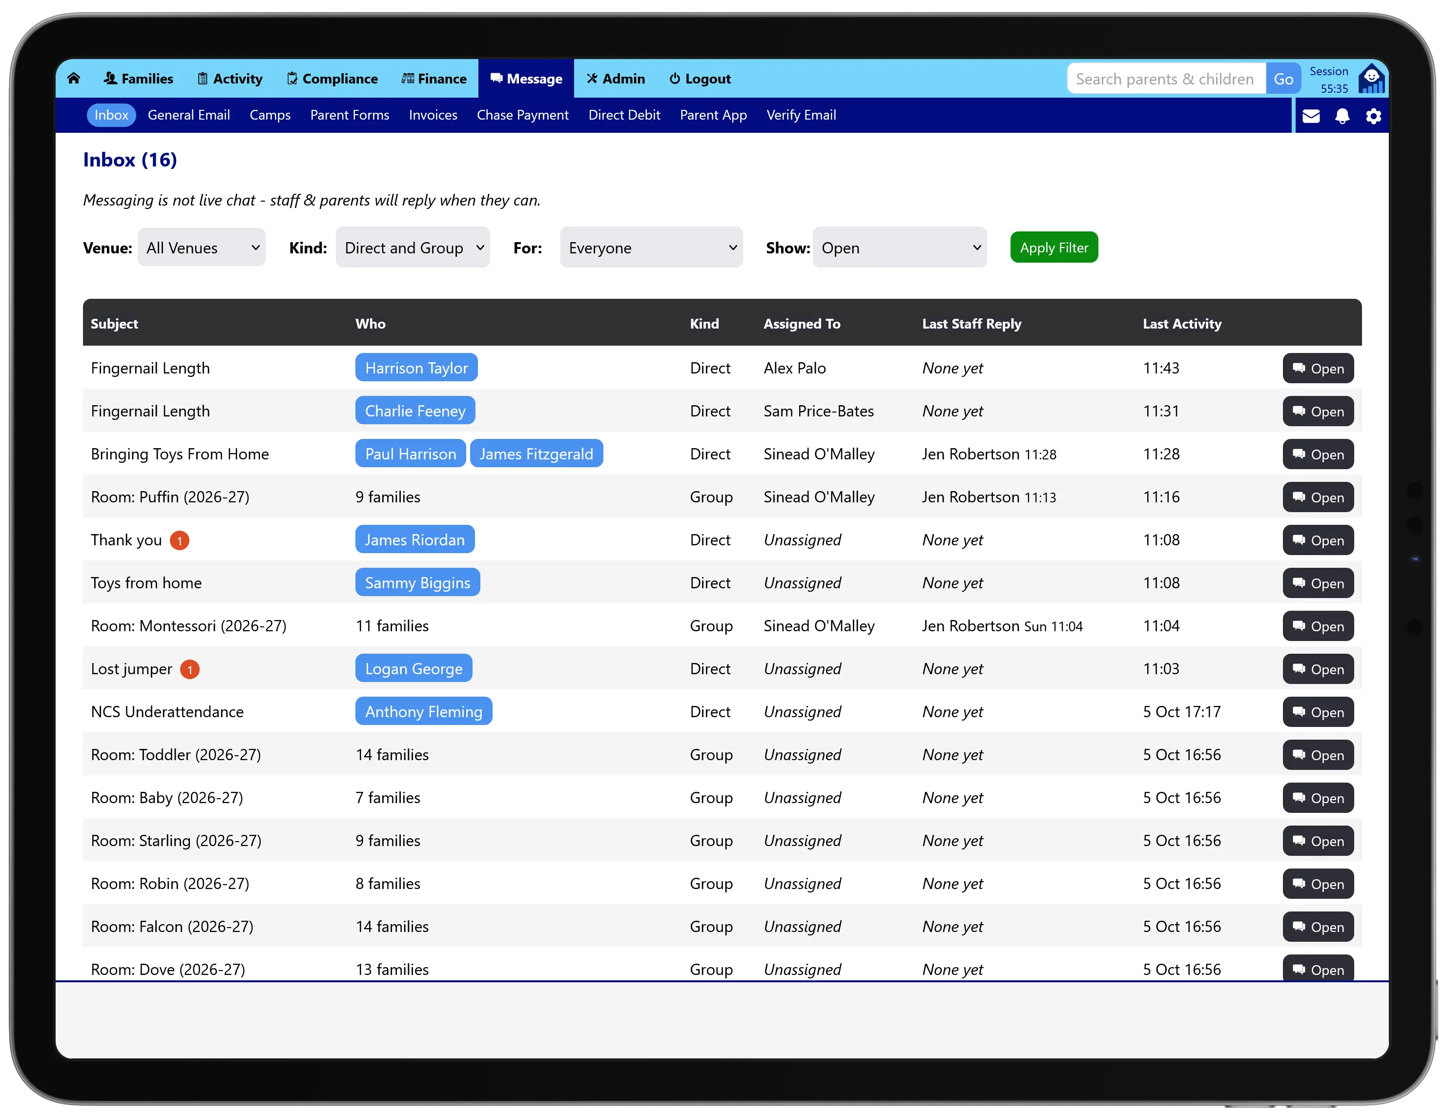Image resolution: width=1445 pixels, height=1118 pixels.
Task: Open the Finance menu
Action: pos(434,79)
